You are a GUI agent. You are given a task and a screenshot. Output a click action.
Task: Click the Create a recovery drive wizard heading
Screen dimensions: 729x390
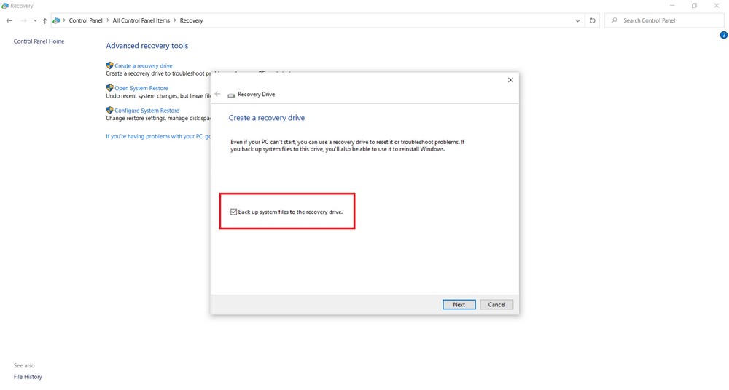267,118
